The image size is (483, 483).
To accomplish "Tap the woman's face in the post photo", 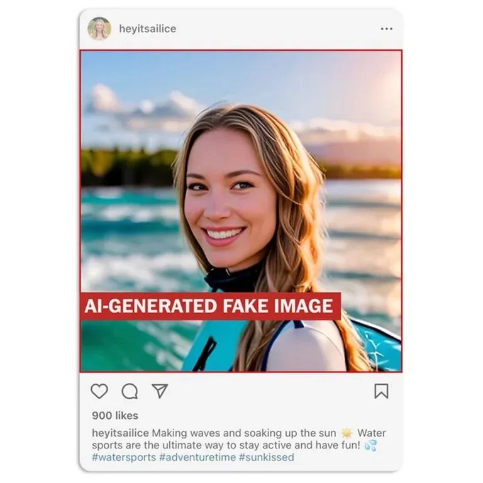I will (x=228, y=203).
